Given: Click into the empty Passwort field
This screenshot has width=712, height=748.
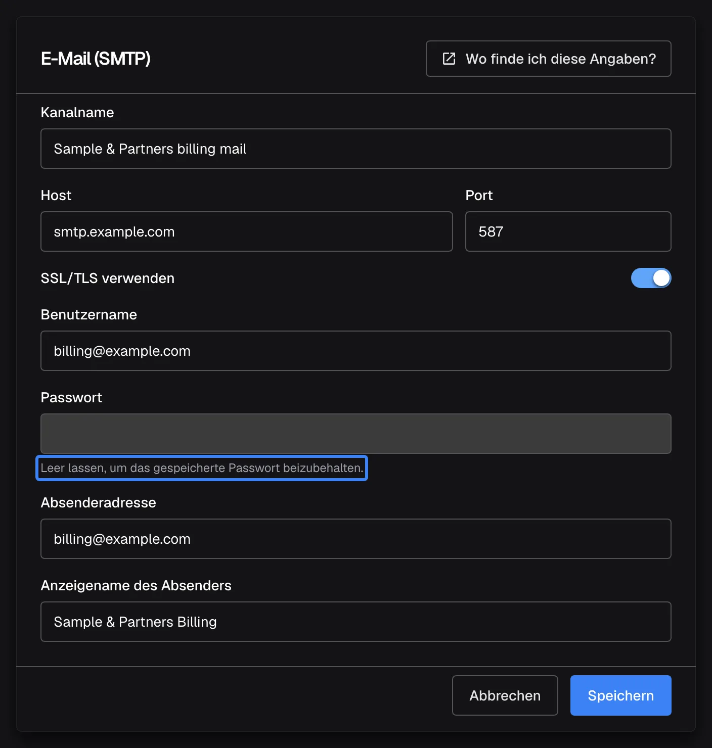Looking at the screenshot, I should click(x=355, y=434).
